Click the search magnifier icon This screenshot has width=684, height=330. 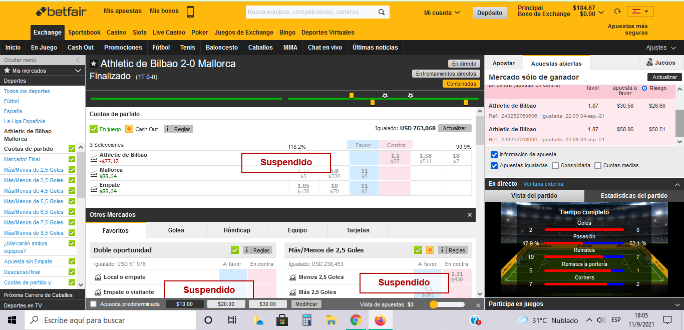pyautogui.click(x=382, y=12)
